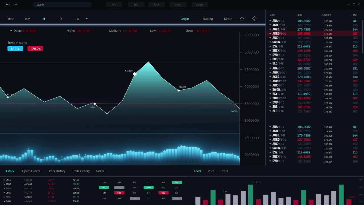Sort by the Coin column header
The width and height of the screenshot is (364, 205).
tap(272, 15)
